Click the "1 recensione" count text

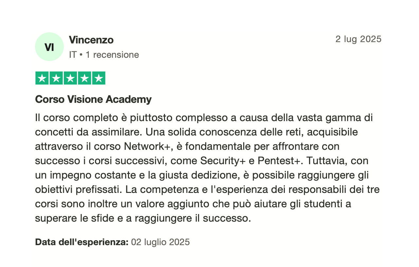[112, 55]
